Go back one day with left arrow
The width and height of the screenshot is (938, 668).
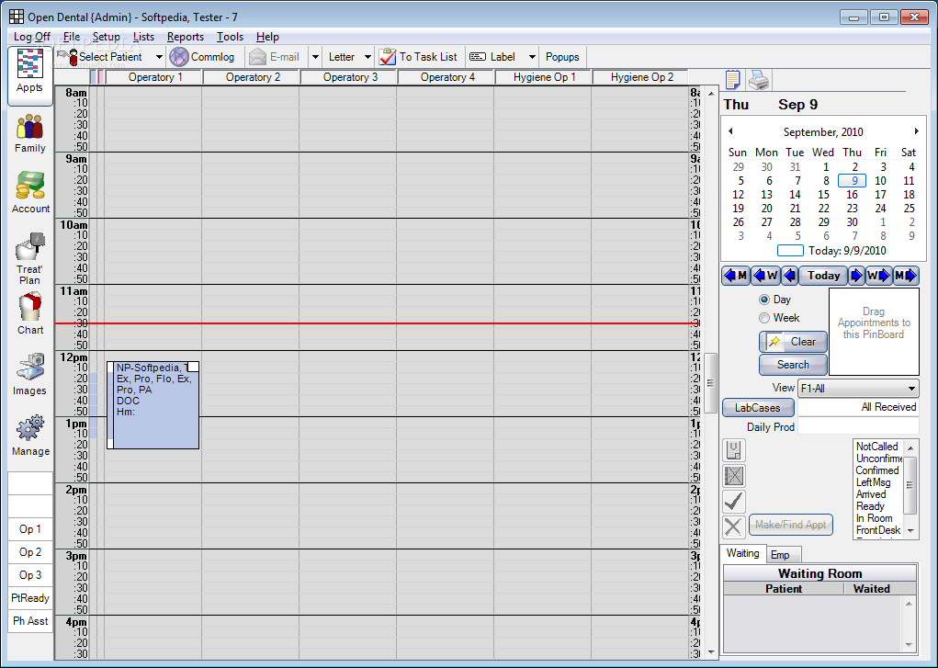pyautogui.click(x=790, y=276)
